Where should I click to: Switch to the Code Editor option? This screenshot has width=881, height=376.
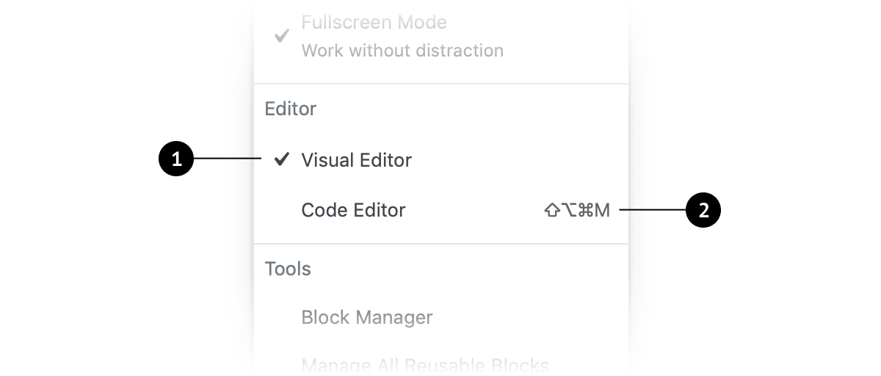pos(441,210)
